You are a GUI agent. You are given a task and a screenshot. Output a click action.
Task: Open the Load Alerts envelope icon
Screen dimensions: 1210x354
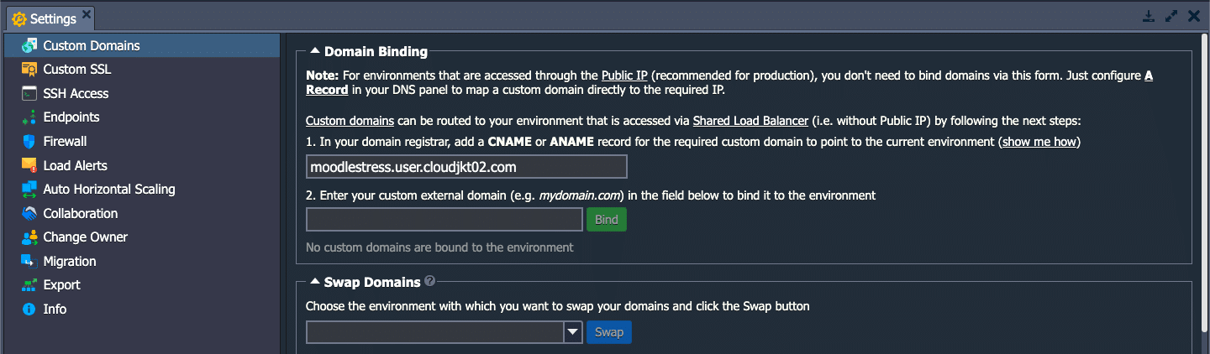[x=29, y=165]
